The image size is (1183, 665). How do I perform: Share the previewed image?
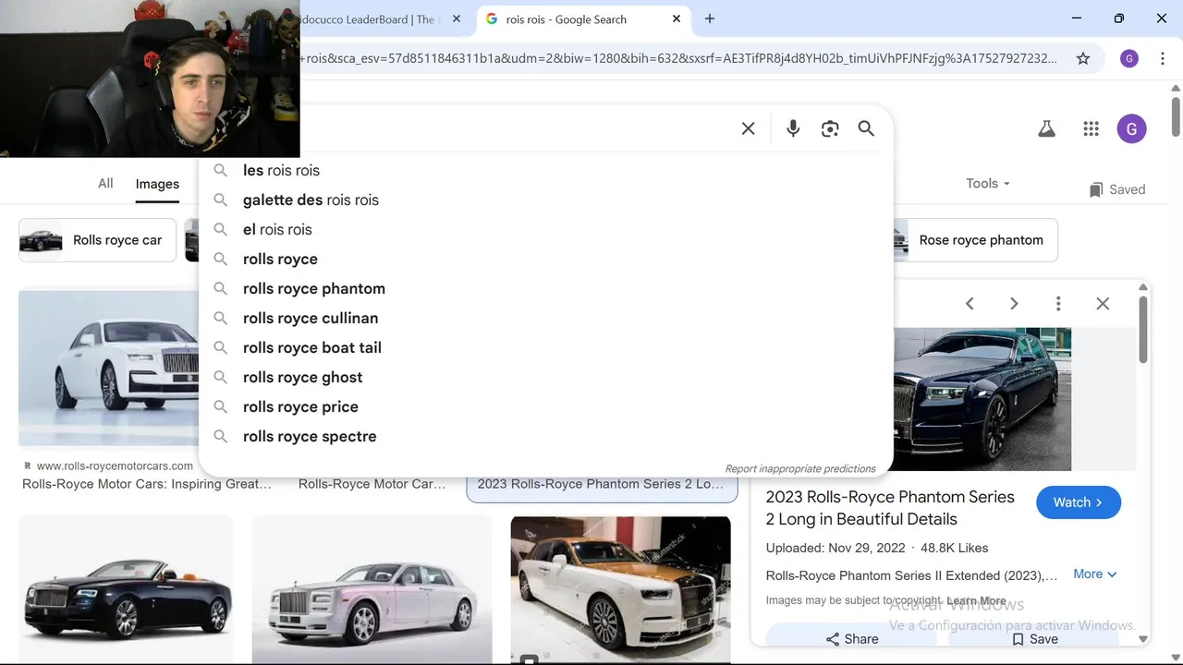[x=851, y=638]
